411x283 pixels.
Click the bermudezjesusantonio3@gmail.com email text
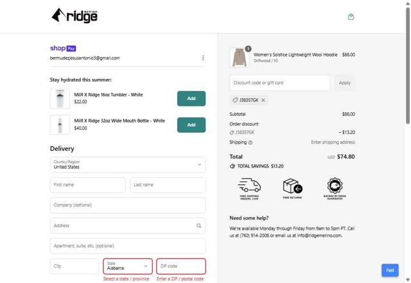pos(85,58)
